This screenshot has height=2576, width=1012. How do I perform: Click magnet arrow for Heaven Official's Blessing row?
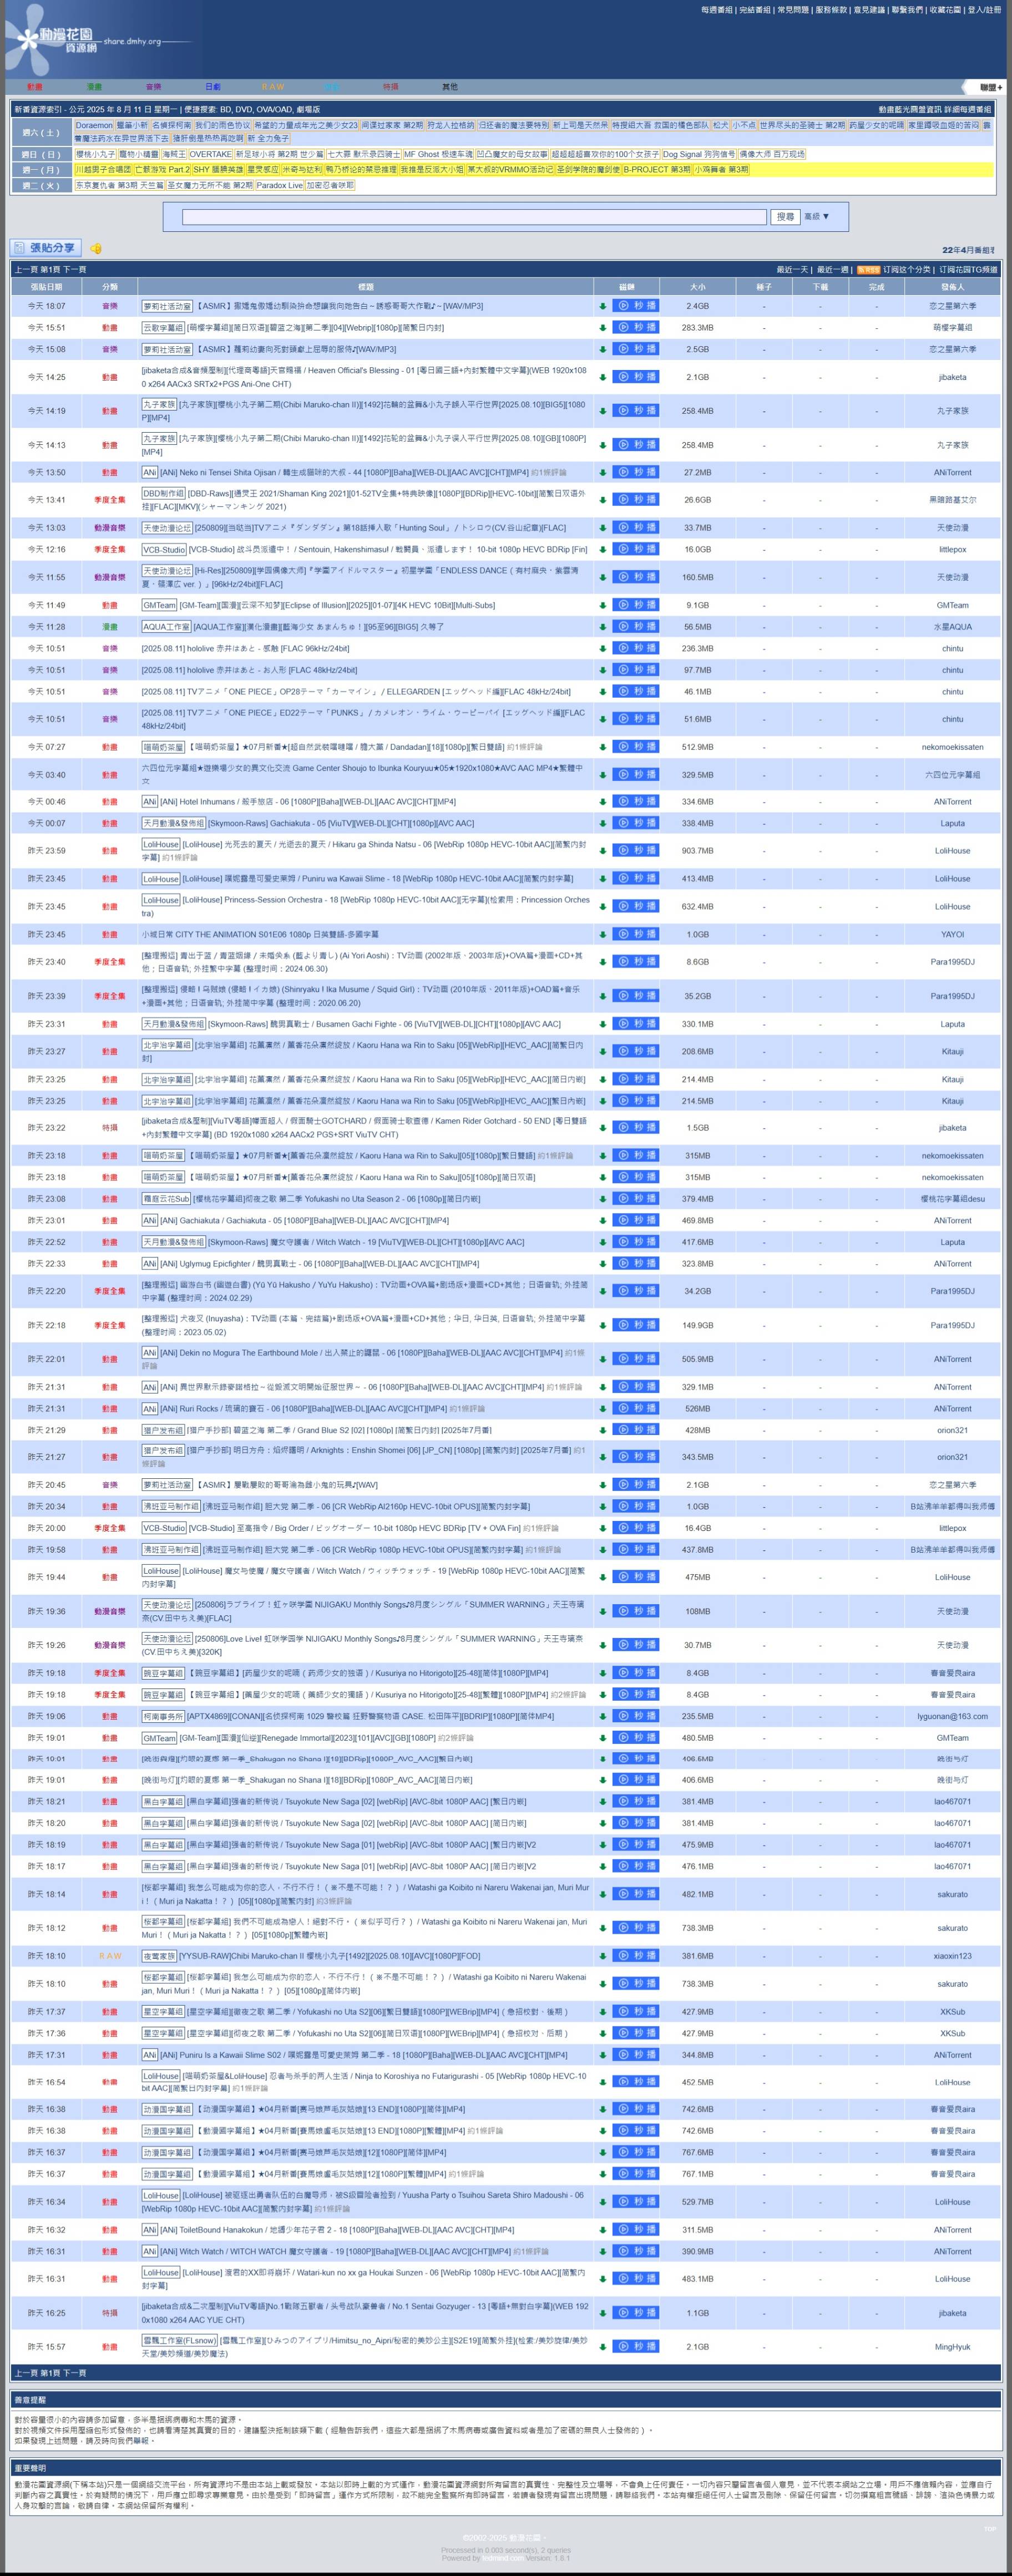602,377
